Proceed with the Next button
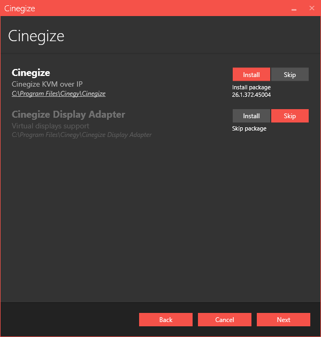321x337 pixels. 284,319
